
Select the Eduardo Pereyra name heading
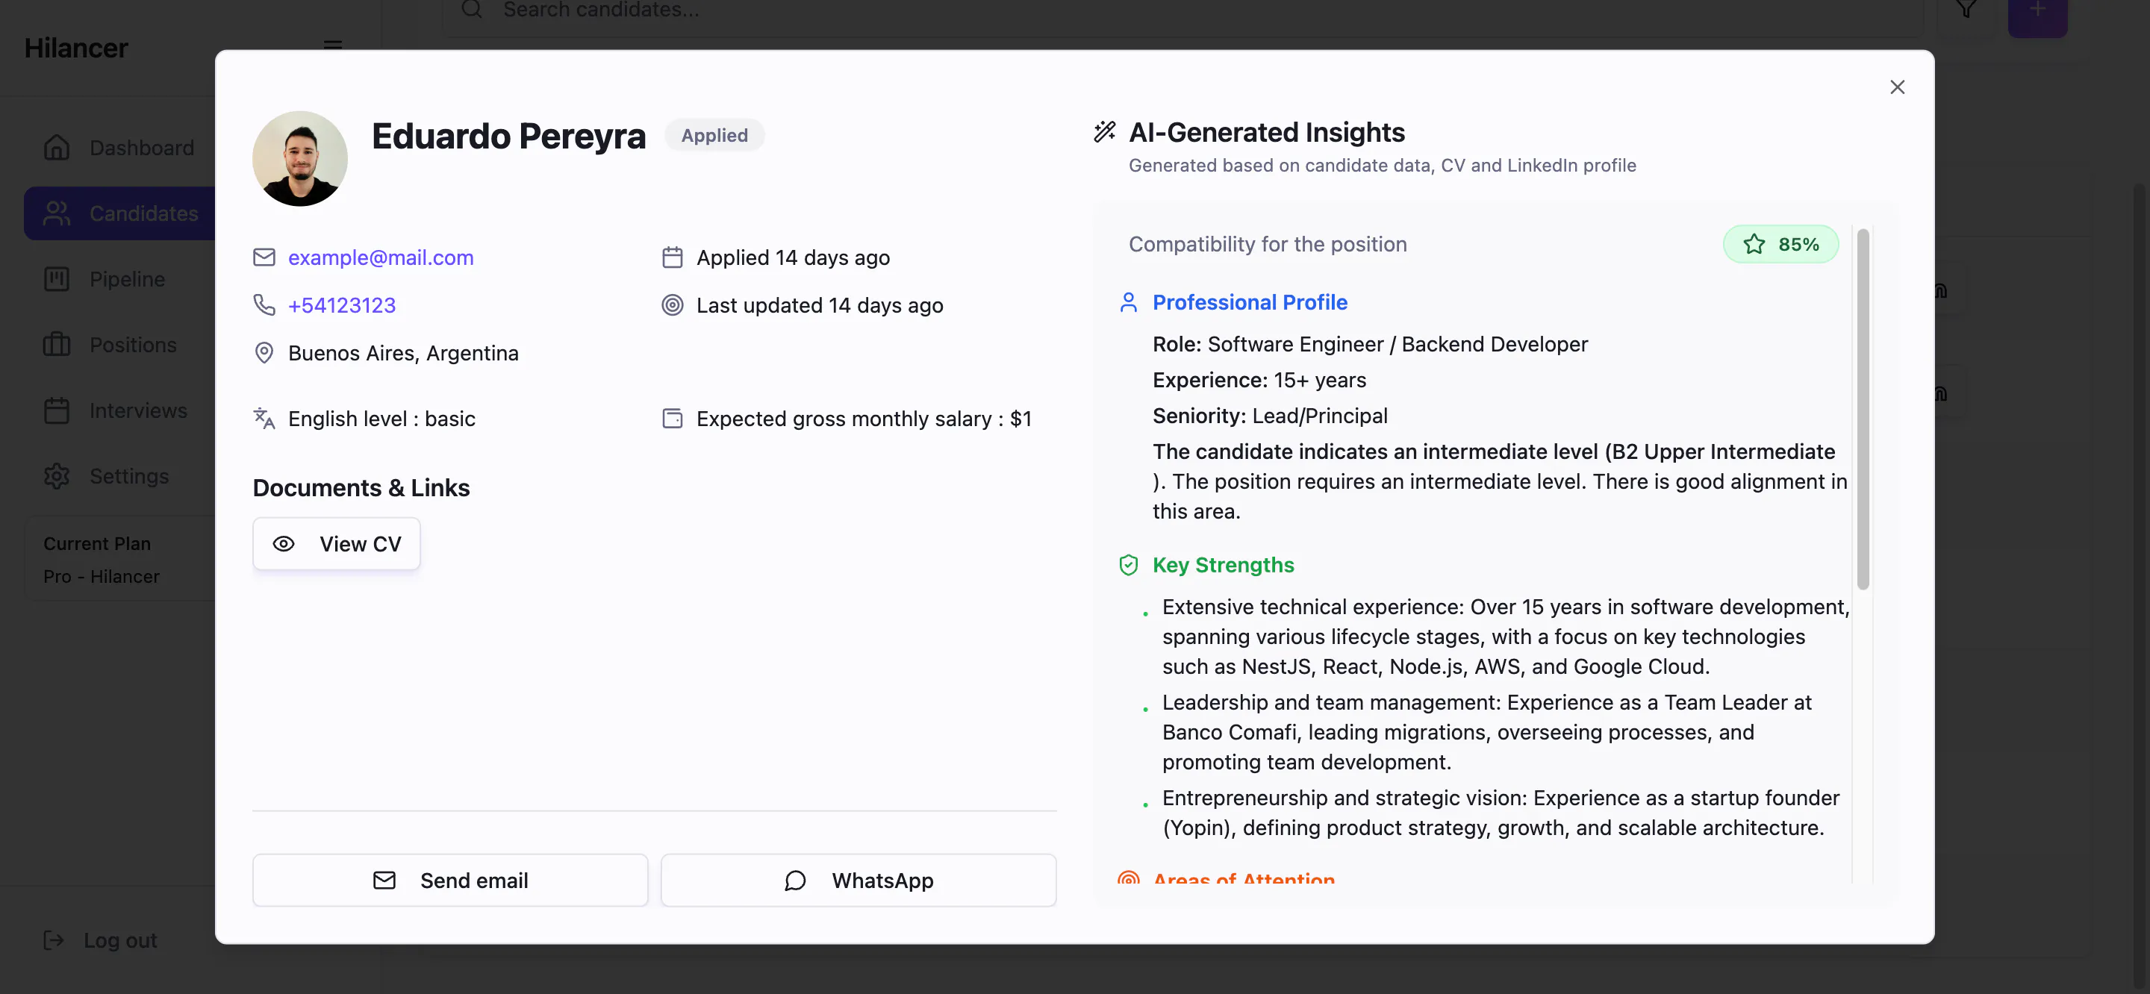pyautogui.click(x=508, y=136)
